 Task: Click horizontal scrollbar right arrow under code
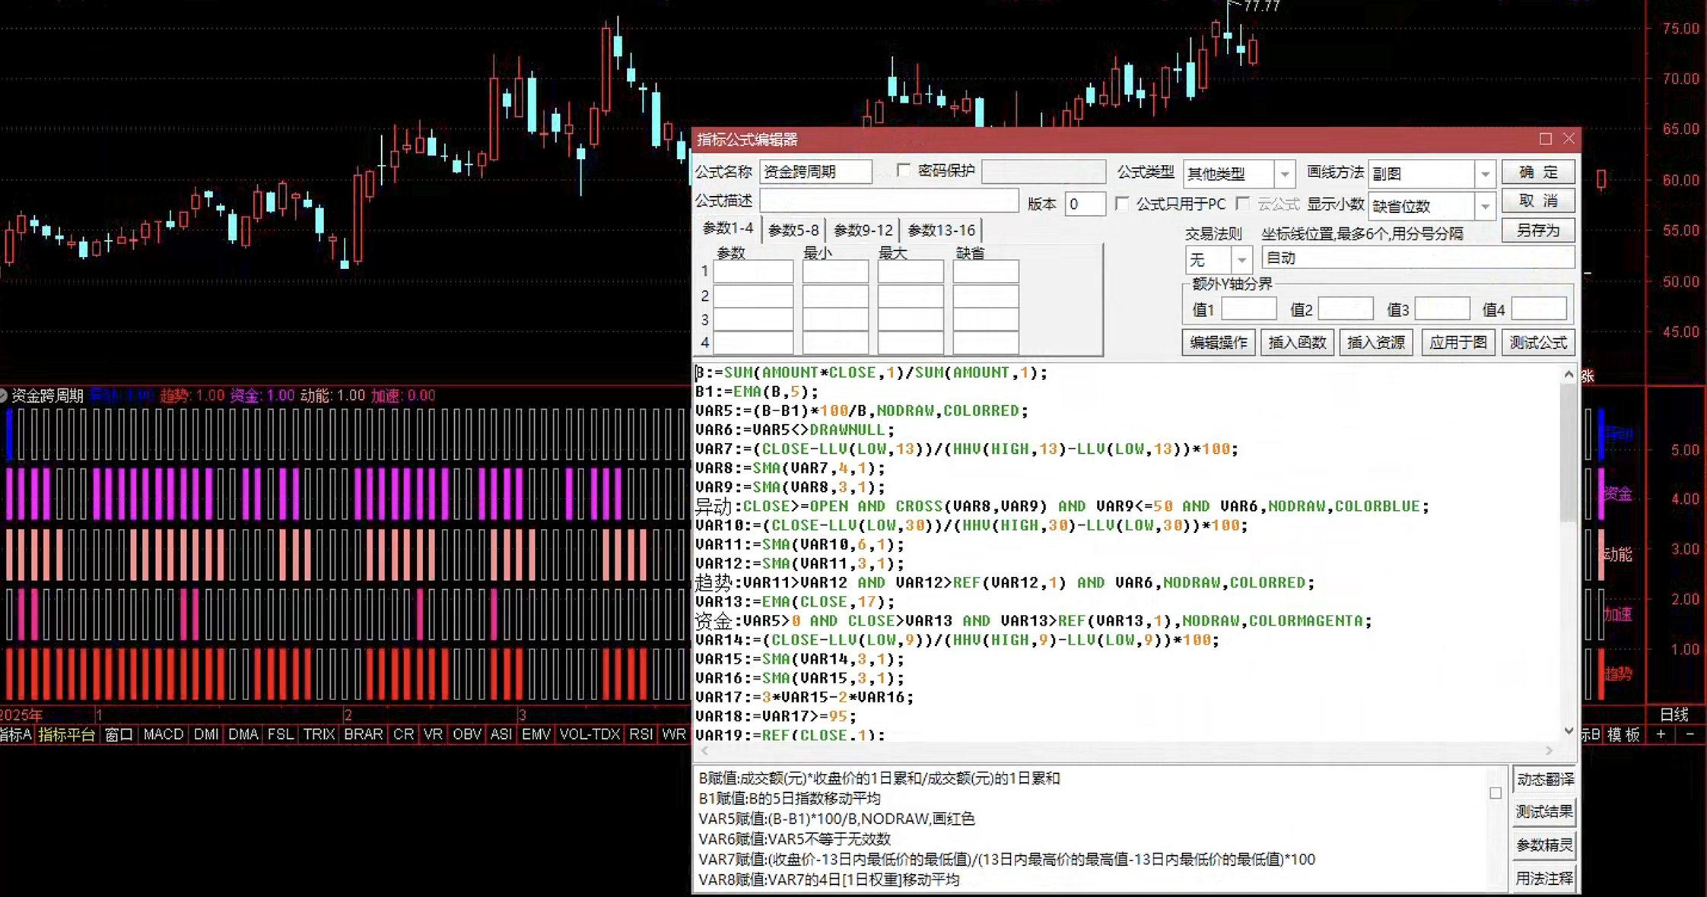[1549, 750]
